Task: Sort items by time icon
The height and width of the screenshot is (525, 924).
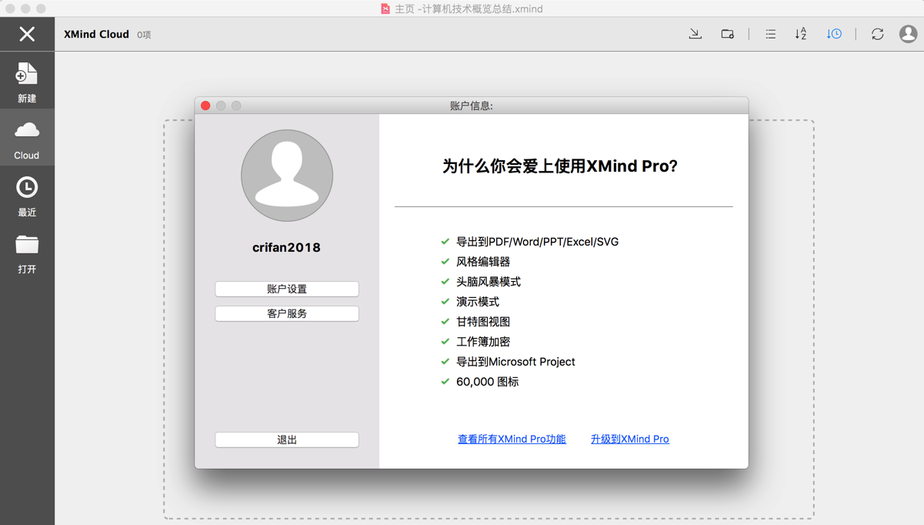Action: 834,34
